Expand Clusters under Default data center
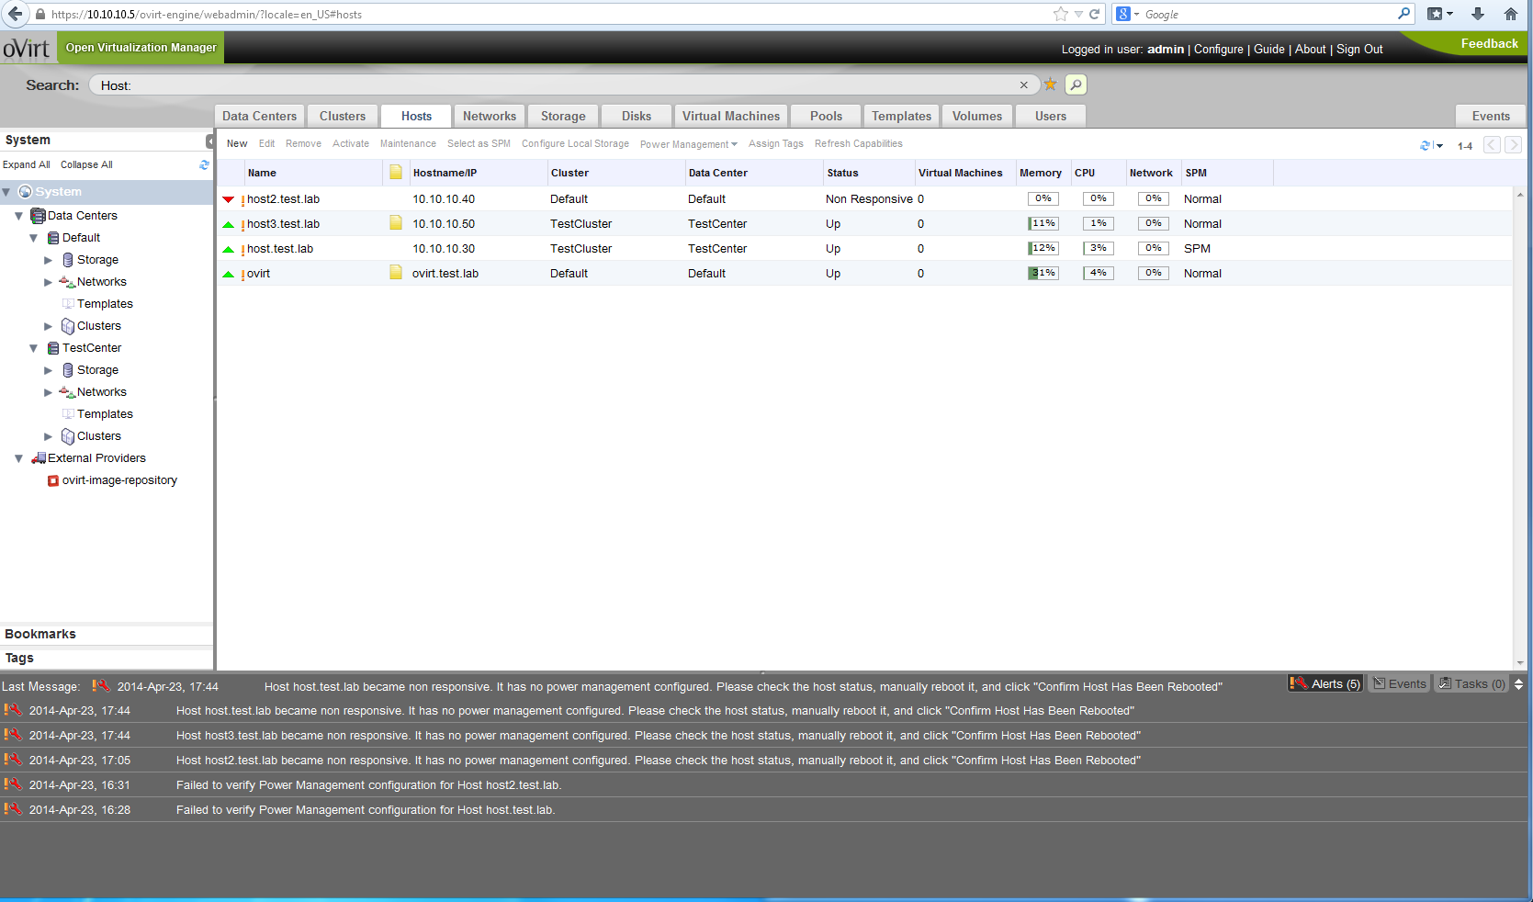This screenshot has width=1533, height=902. [x=49, y=326]
